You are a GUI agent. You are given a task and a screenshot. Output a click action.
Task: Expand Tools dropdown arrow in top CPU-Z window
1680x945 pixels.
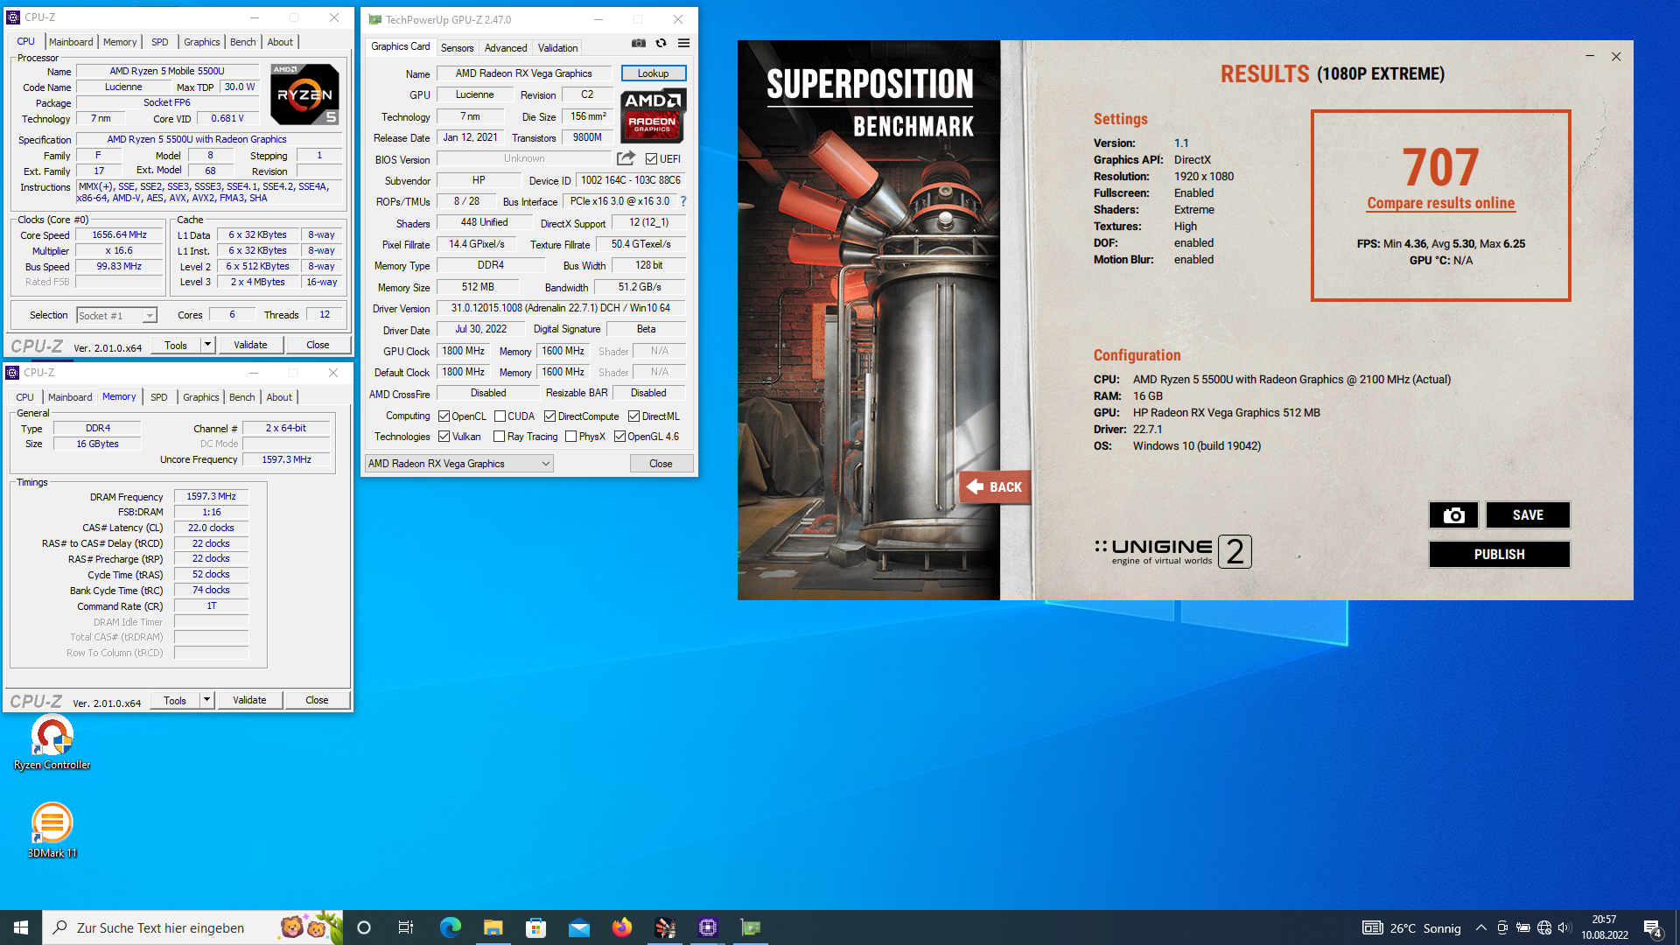click(207, 345)
